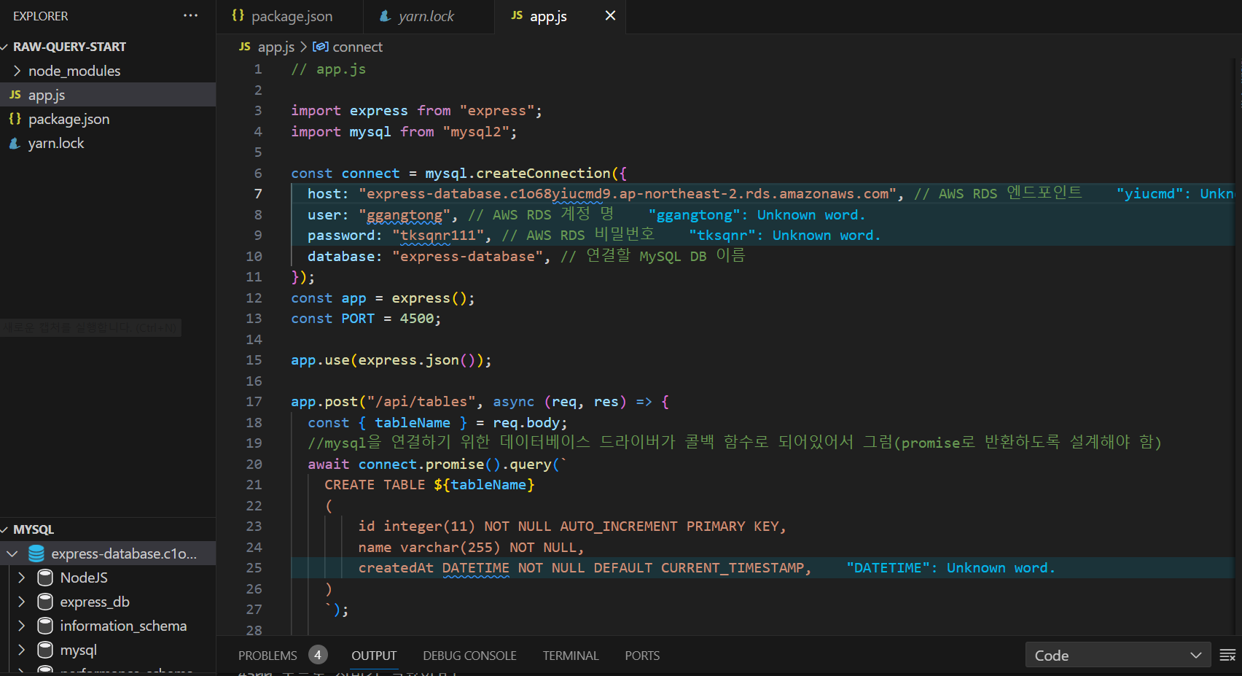Open the Debug Console tab
The width and height of the screenshot is (1242, 676).
coord(469,656)
